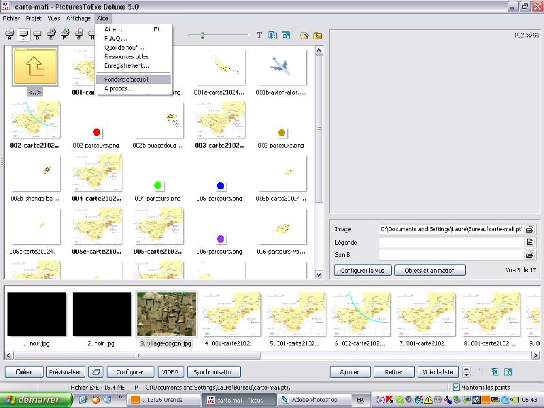Click the Configurer button in bottom bar
Viewport: 544px width, 408px height.
pos(130,372)
